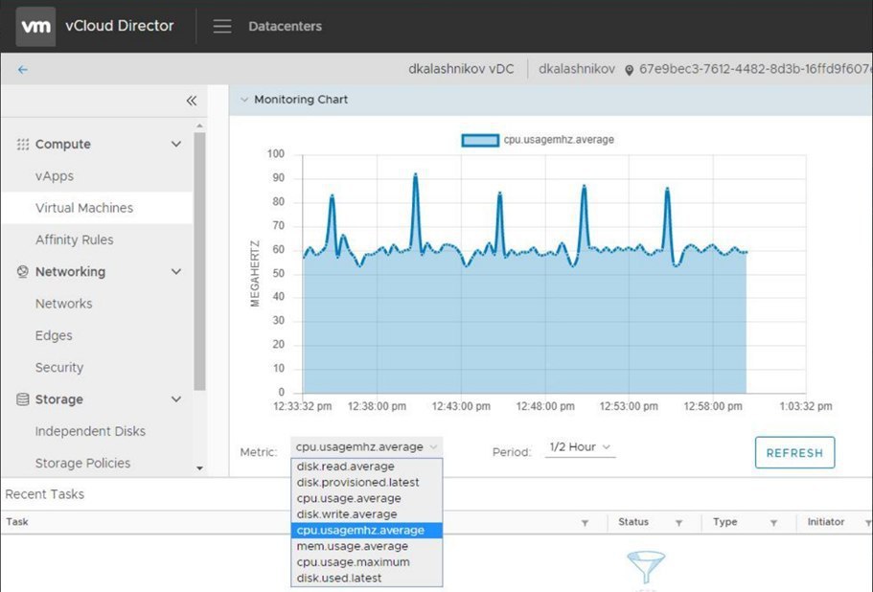Sort by the Initiator column header
Viewport: 873px width, 592px height.
point(826,522)
